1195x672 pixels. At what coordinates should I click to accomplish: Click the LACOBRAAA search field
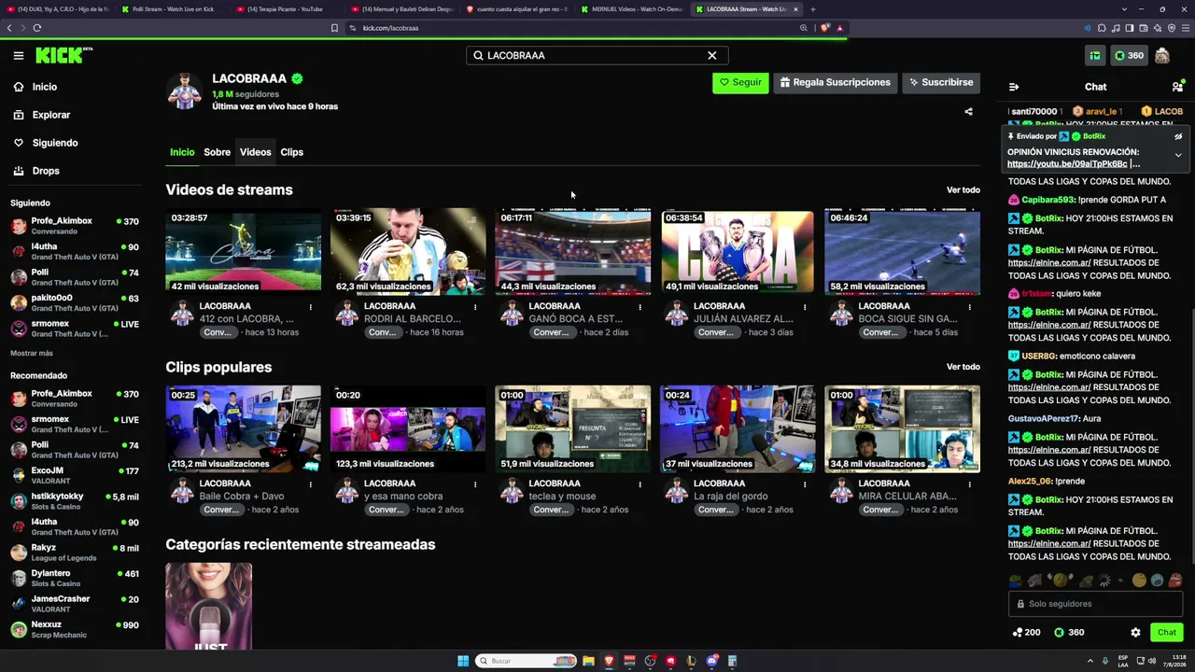[x=597, y=56]
